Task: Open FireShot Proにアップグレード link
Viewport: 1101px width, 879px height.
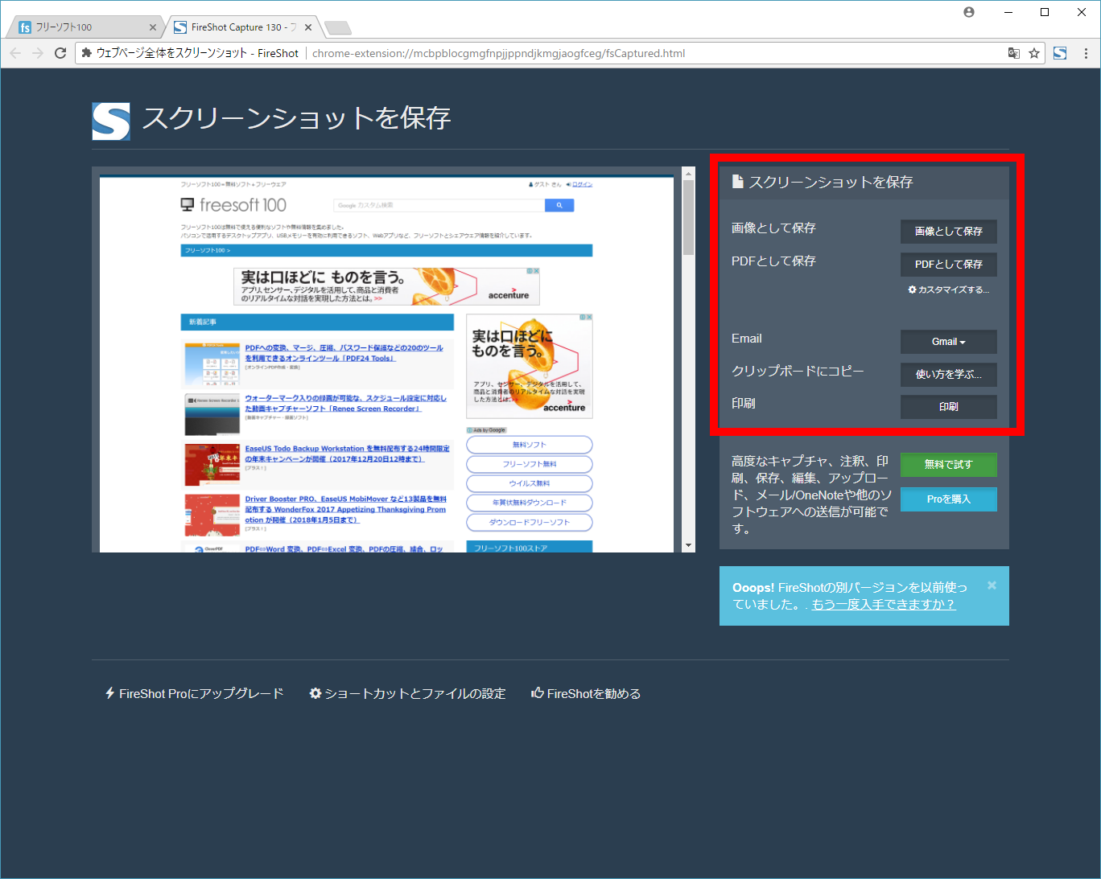Action: pyautogui.click(x=194, y=693)
